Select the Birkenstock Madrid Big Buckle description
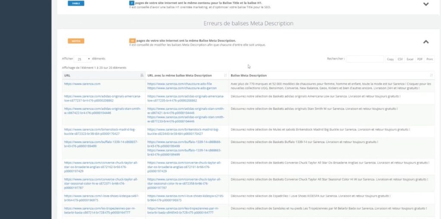 (320, 130)
